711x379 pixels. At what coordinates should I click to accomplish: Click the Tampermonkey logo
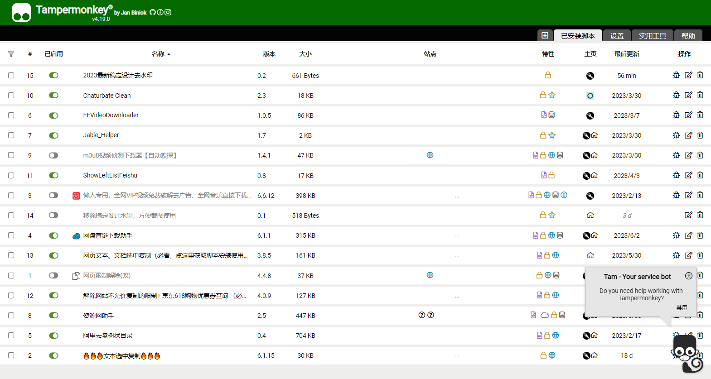coord(21,12)
